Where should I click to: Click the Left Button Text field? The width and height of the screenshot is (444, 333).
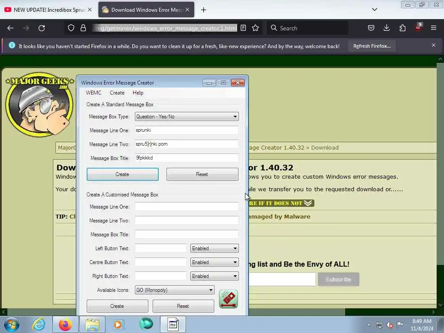(x=160, y=248)
